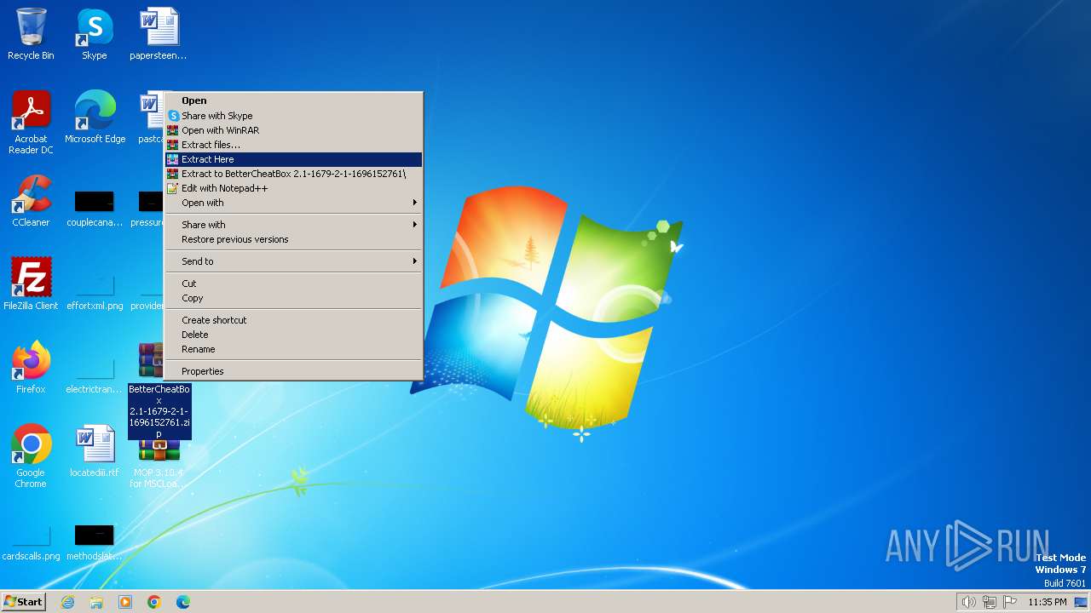Viewport: 1091px width, 613px height.
Task: Open Acrobat Reader DC shortcut
Action: 31,122
